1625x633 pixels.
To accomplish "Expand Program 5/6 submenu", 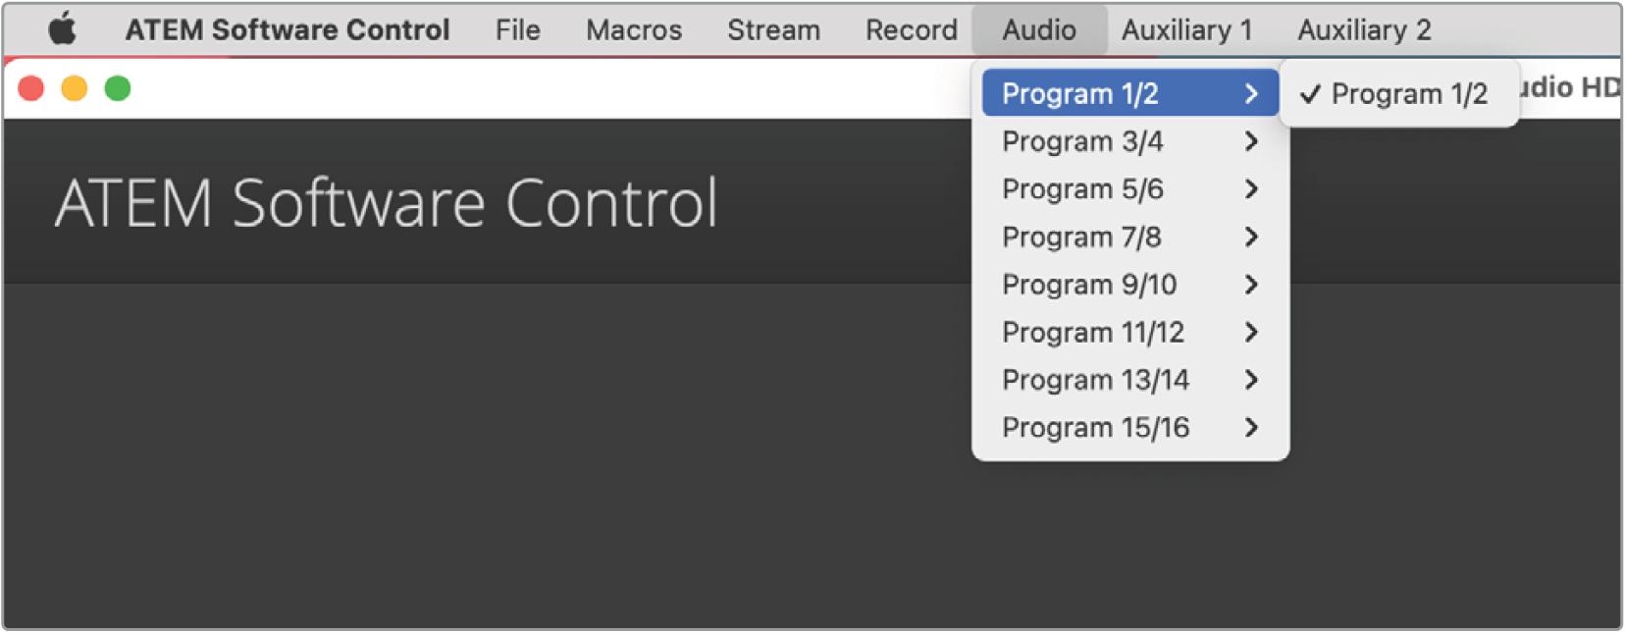I will [1130, 188].
